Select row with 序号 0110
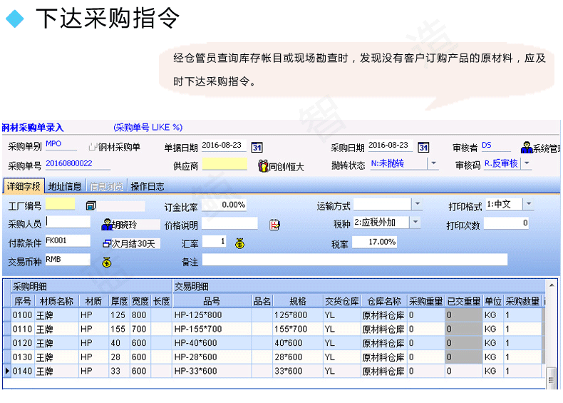 click(273, 330)
